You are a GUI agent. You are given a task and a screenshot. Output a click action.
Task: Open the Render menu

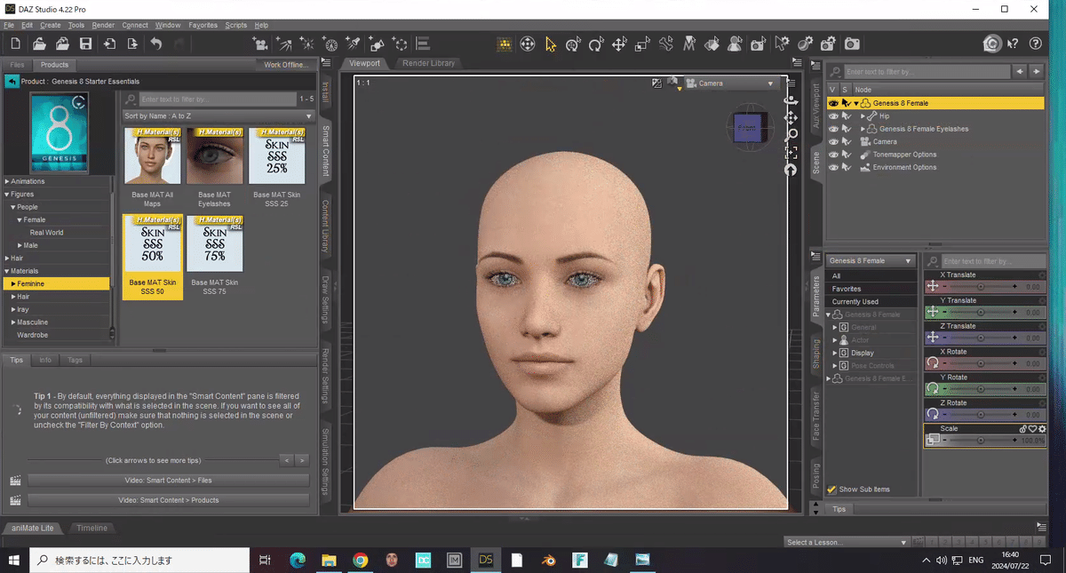103,25
